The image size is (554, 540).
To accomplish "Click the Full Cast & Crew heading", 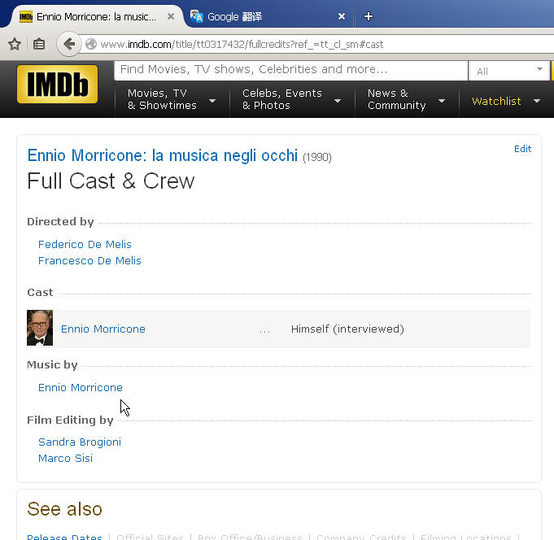I will pyautogui.click(x=111, y=181).
